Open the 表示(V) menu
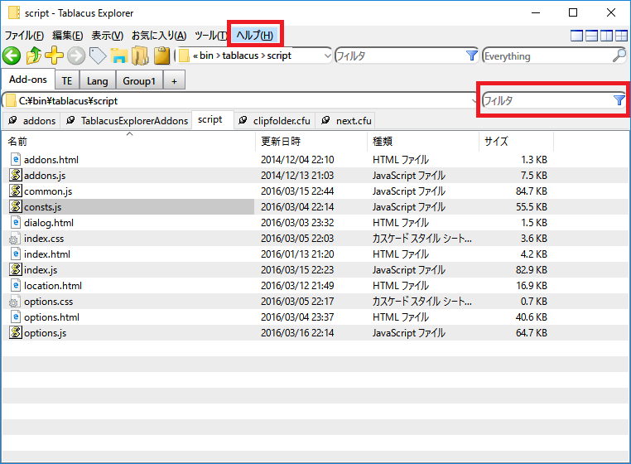Image resolution: width=631 pixels, height=464 pixels. tap(107, 36)
